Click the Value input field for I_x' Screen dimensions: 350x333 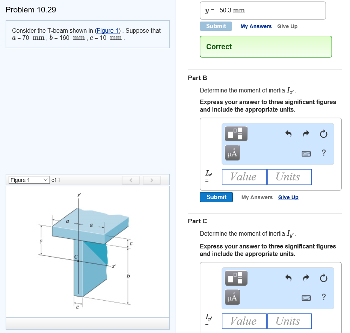[x=244, y=177]
